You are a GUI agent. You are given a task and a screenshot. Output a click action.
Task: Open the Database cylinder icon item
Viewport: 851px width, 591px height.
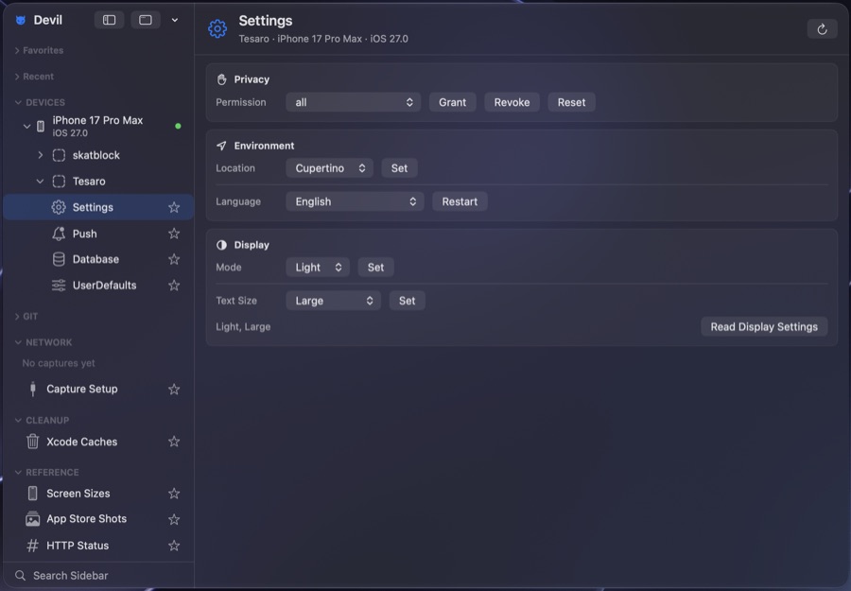59,259
